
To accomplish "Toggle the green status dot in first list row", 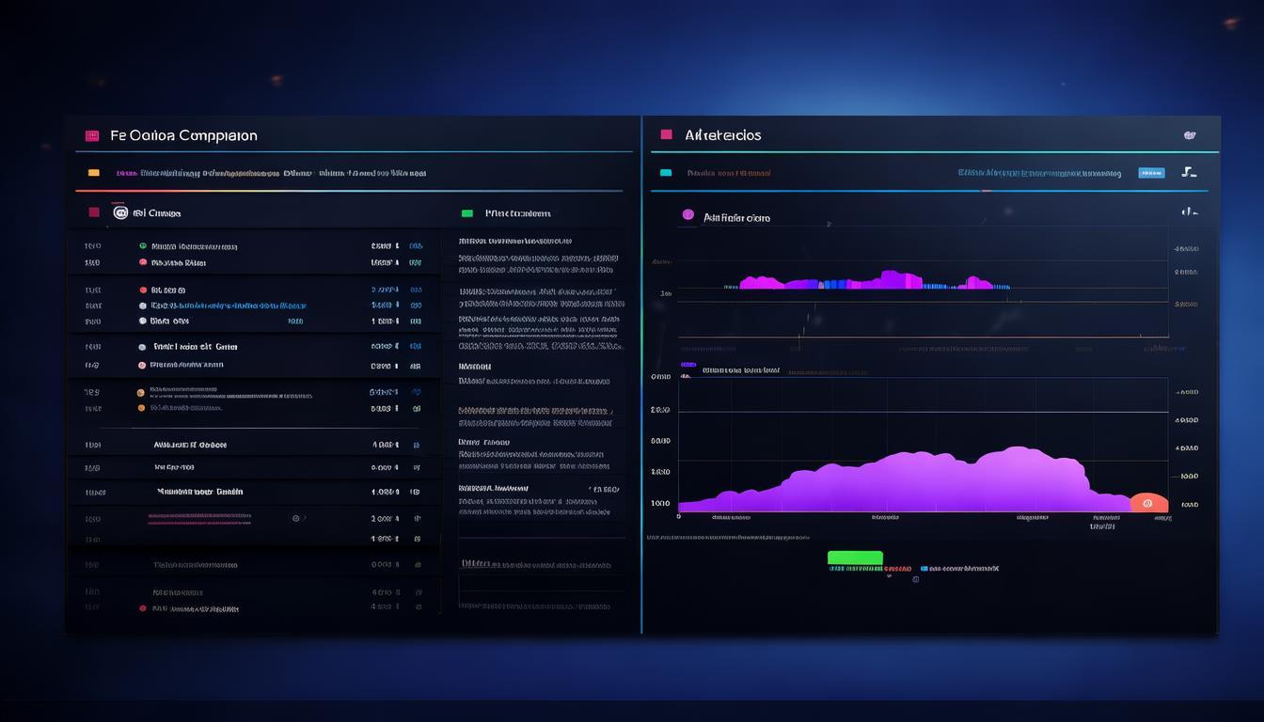I will click(143, 246).
